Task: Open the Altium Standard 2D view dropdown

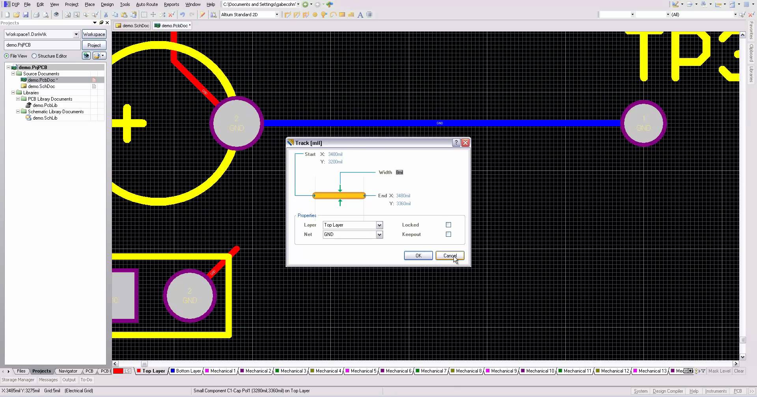Action: click(x=276, y=15)
